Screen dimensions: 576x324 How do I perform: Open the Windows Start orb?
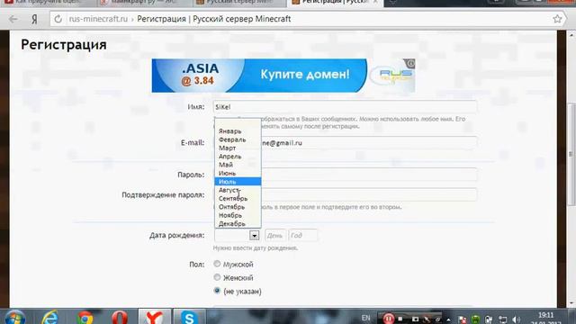[x=15, y=318]
